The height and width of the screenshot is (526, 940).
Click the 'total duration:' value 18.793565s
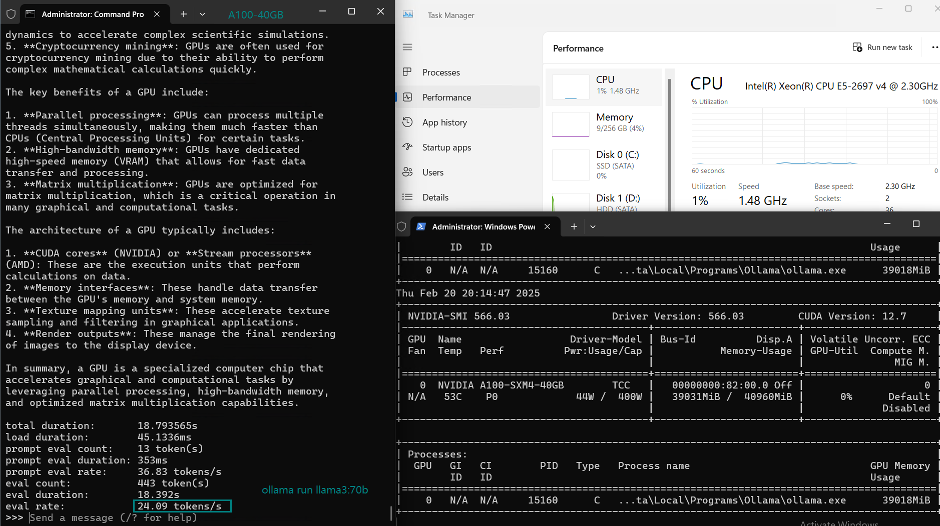click(167, 425)
